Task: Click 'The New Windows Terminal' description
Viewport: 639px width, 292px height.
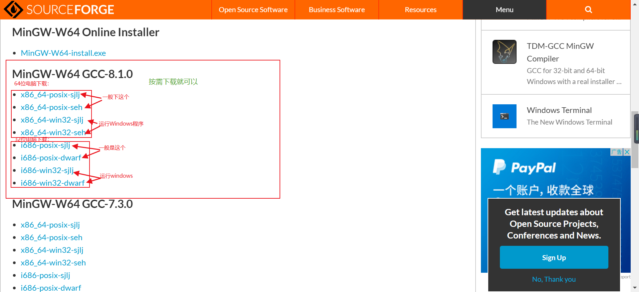Action: point(569,122)
